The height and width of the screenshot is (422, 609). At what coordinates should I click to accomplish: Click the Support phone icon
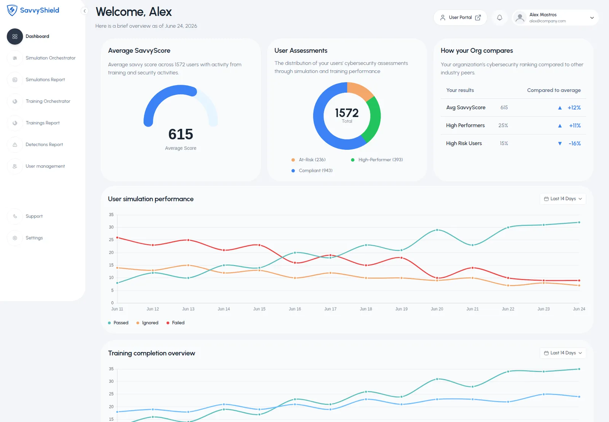click(x=15, y=216)
